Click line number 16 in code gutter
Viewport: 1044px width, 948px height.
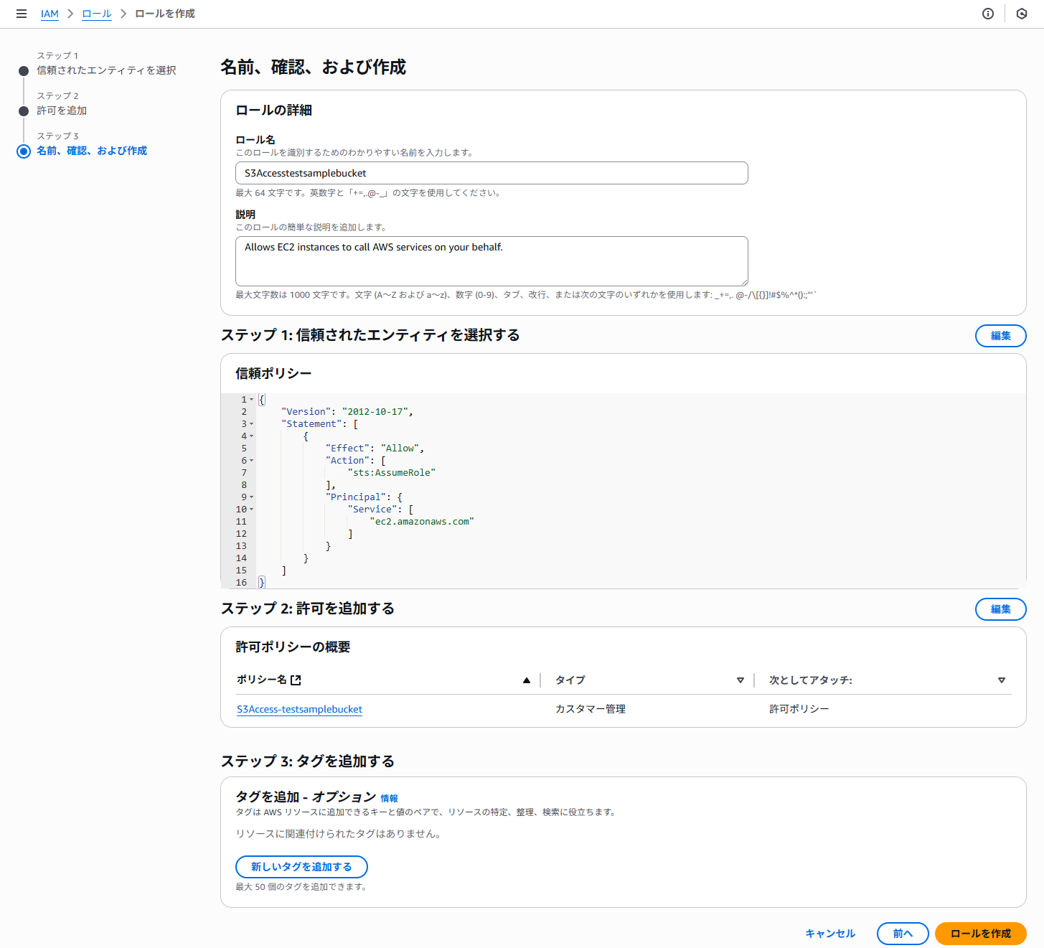241,583
